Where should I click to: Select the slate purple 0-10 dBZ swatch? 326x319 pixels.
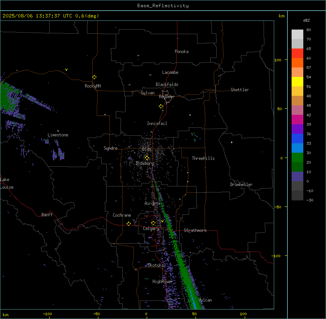point(297,177)
